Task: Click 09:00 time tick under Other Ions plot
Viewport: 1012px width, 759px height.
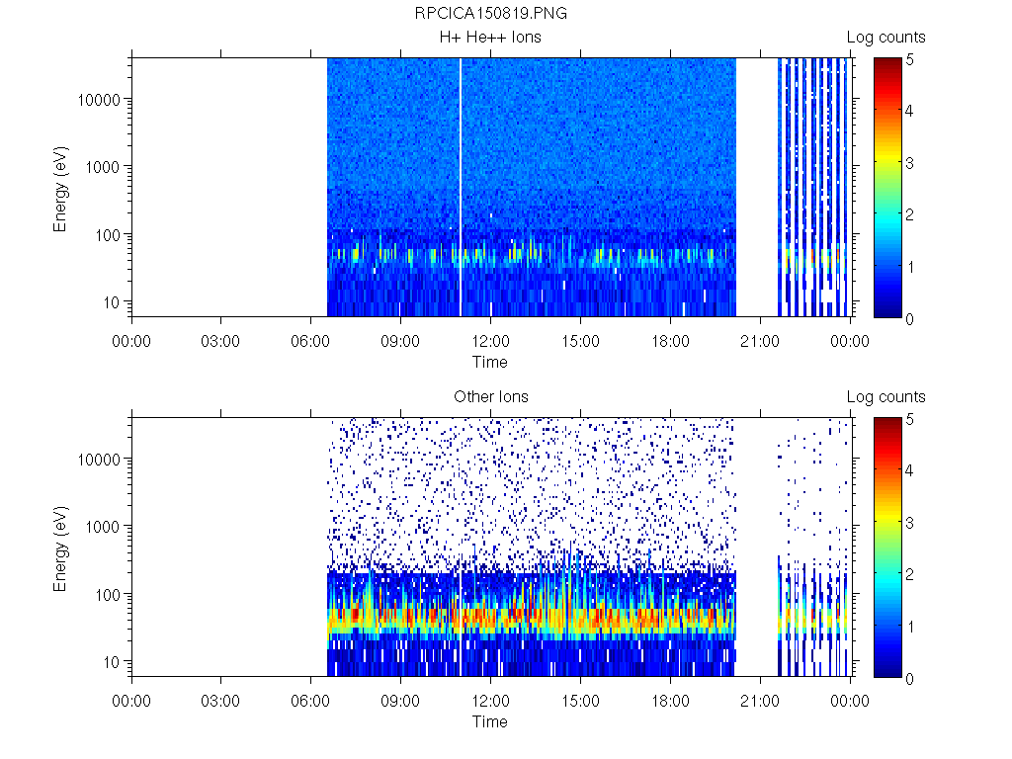Action: point(400,701)
